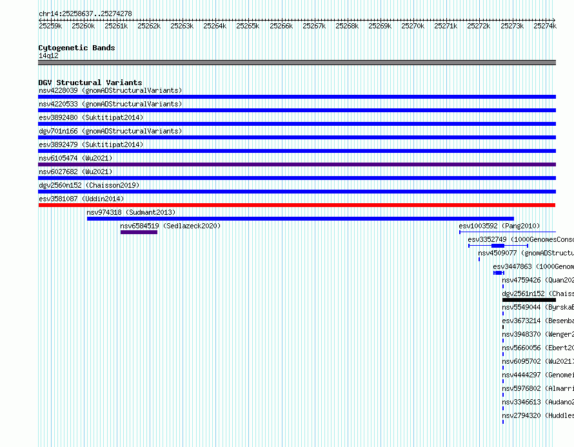The height and width of the screenshot is (447, 574).
Task: Click the nsv6584519 Sedlazeck2020 purple segment
Action: pyautogui.click(x=139, y=232)
